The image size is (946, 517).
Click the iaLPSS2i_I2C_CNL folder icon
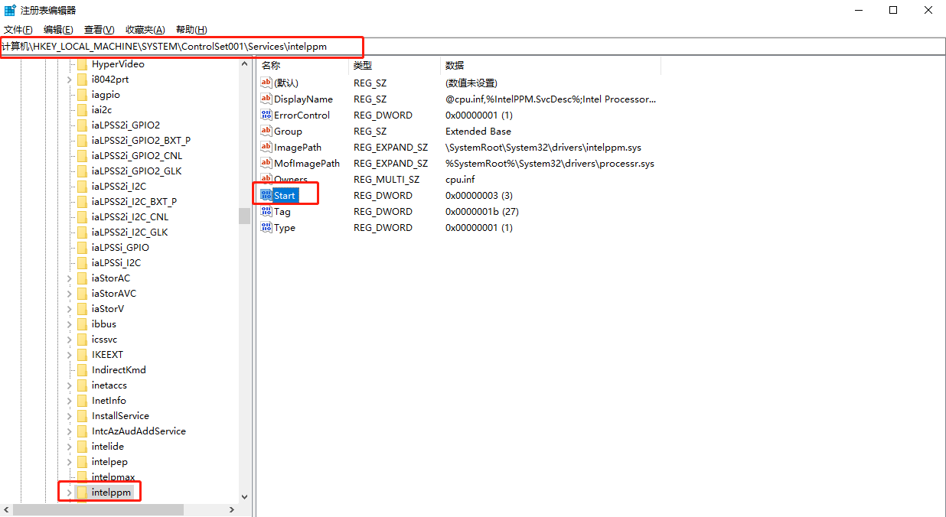[82, 217]
